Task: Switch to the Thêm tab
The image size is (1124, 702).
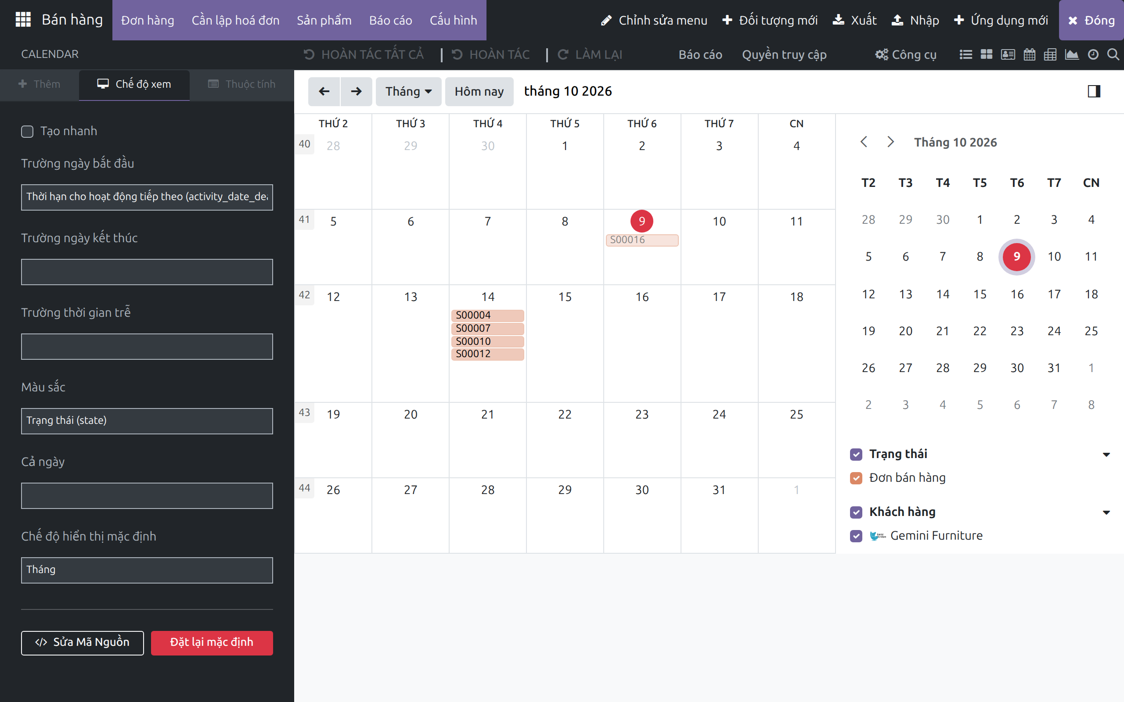Action: (40, 85)
